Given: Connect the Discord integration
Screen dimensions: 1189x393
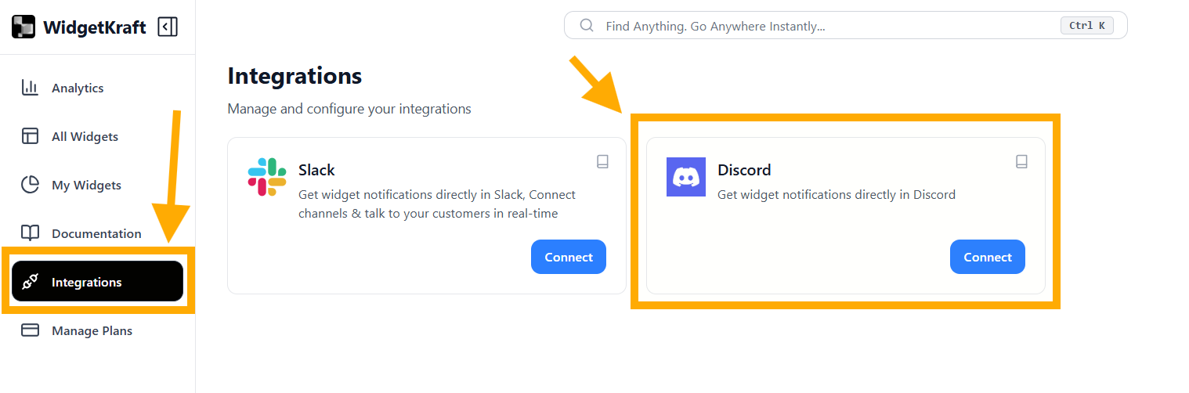Looking at the screenshot, I should coord(988,257).
